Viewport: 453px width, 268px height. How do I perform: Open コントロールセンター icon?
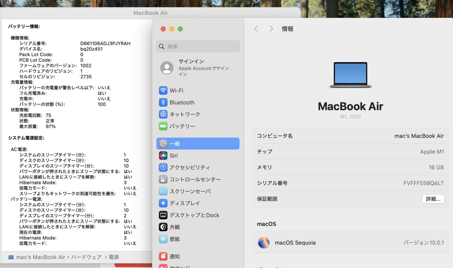163,179
